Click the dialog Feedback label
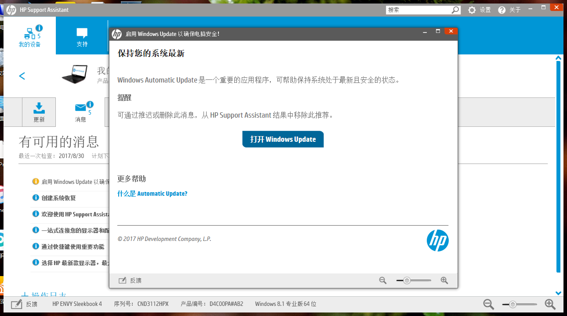The height and width of the screenshot is (316, 567). (x=136, y=280)
